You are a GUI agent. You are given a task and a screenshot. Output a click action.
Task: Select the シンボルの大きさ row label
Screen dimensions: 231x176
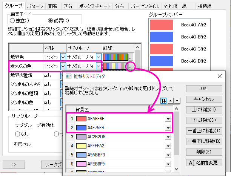[25, 84]
